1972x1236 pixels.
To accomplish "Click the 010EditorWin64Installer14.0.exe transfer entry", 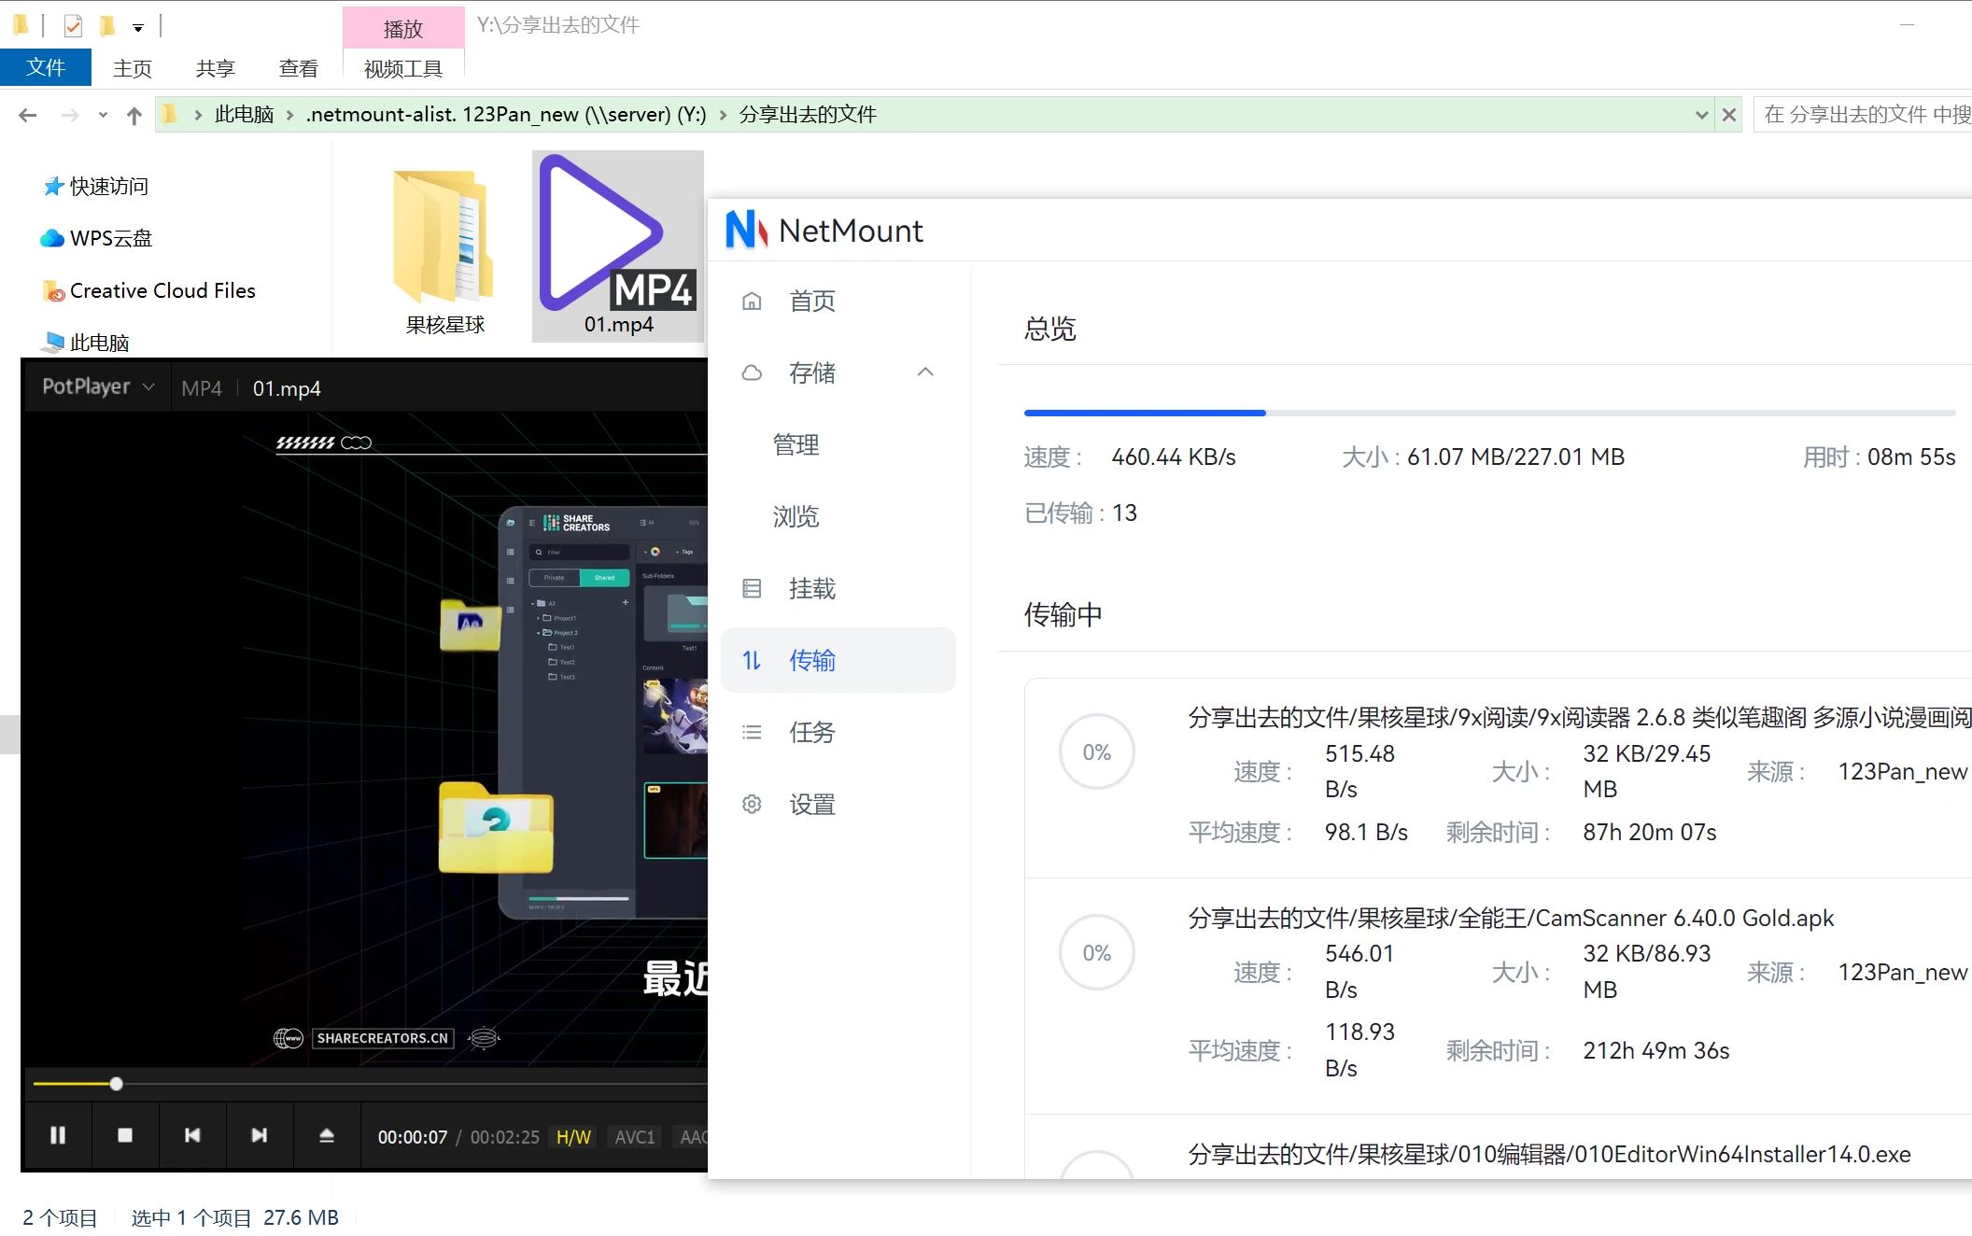I will pos(1549,1154).
